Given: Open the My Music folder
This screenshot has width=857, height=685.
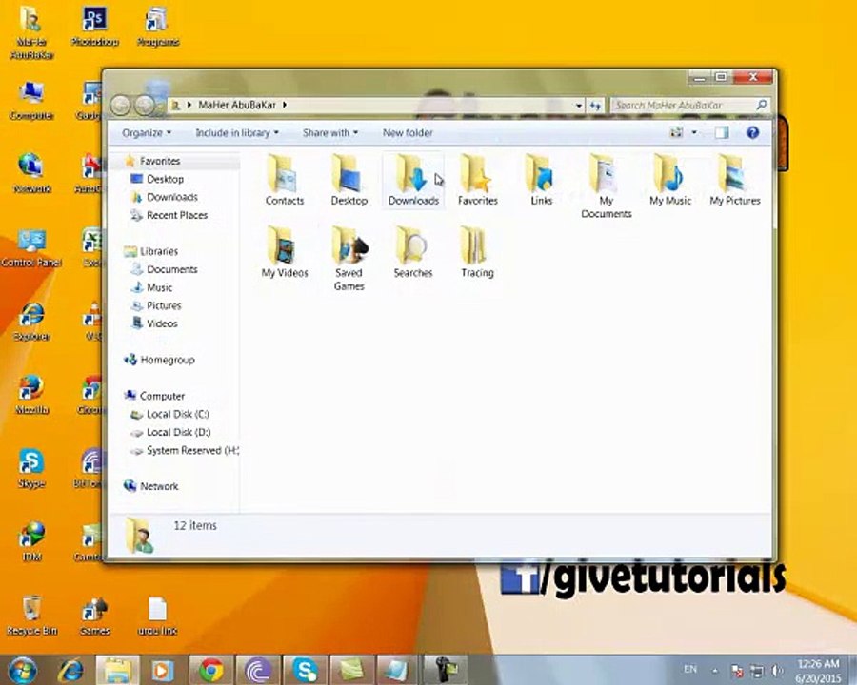Looking at the screenshot, I should (670, 180).
